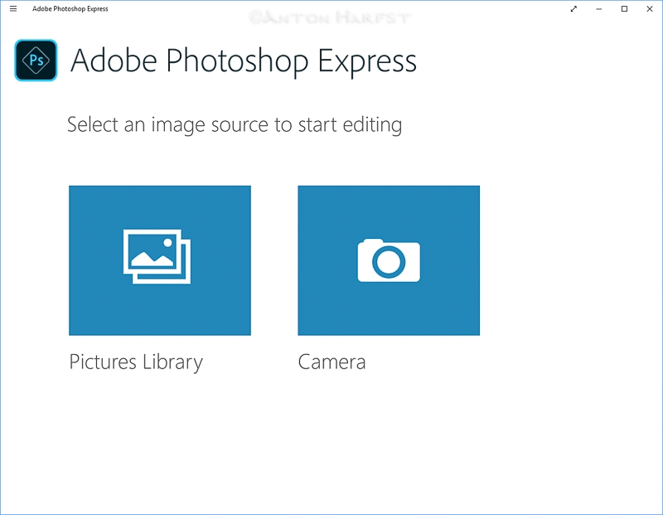Select the Pictures Library text label
The image size is (663, 515).
point(136,362)
